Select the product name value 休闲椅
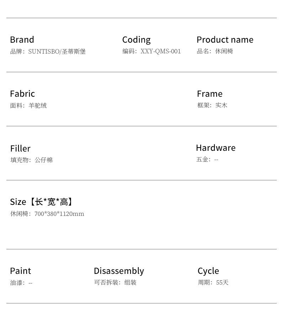This screenshot has height=318, width=281. click(224, 51)
